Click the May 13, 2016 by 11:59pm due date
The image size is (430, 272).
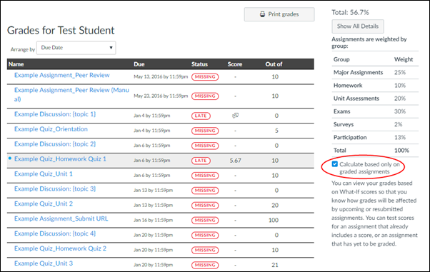(x=161, y=77)
